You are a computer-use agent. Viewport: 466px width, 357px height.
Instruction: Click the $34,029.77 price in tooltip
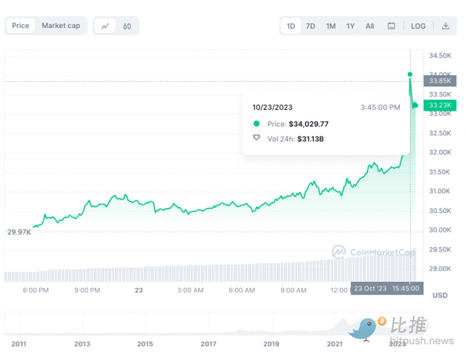click(x=308, y=124)
